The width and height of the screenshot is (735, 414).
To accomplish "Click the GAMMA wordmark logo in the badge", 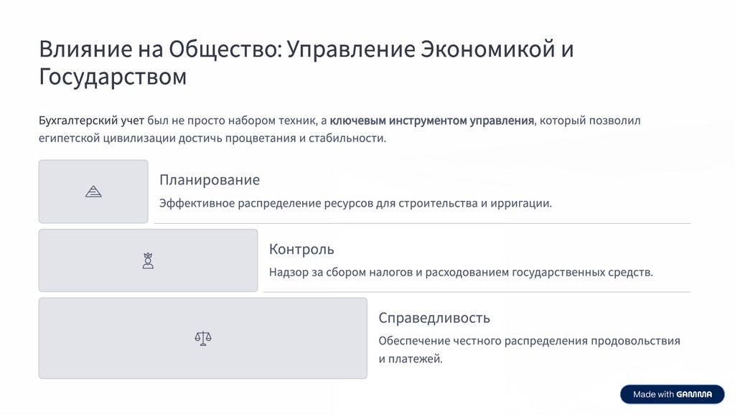I will (693, 394).
